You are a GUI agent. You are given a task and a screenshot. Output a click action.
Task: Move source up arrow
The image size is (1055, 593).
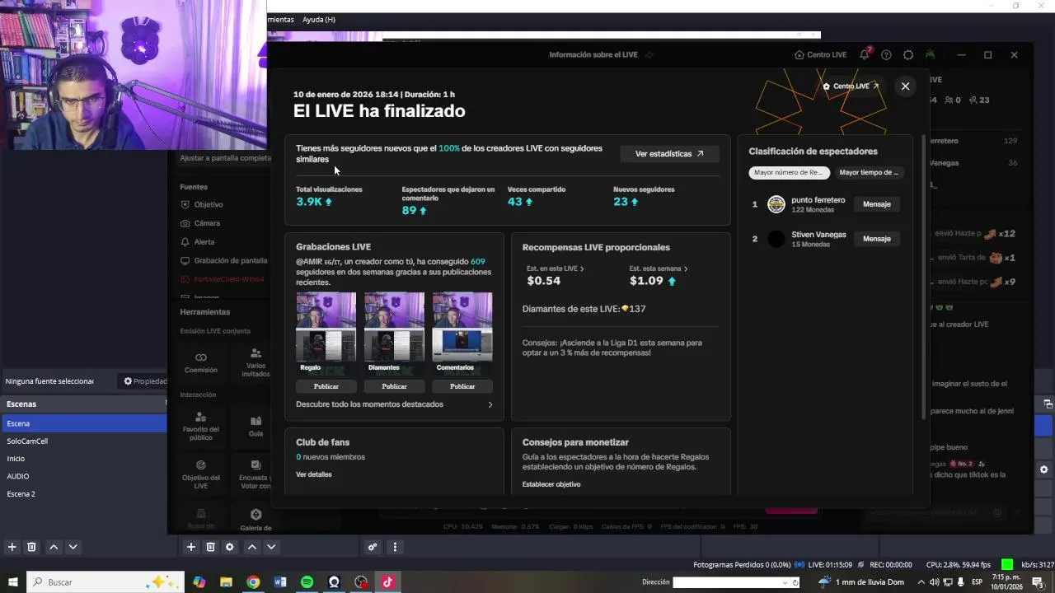pos(252,547)
